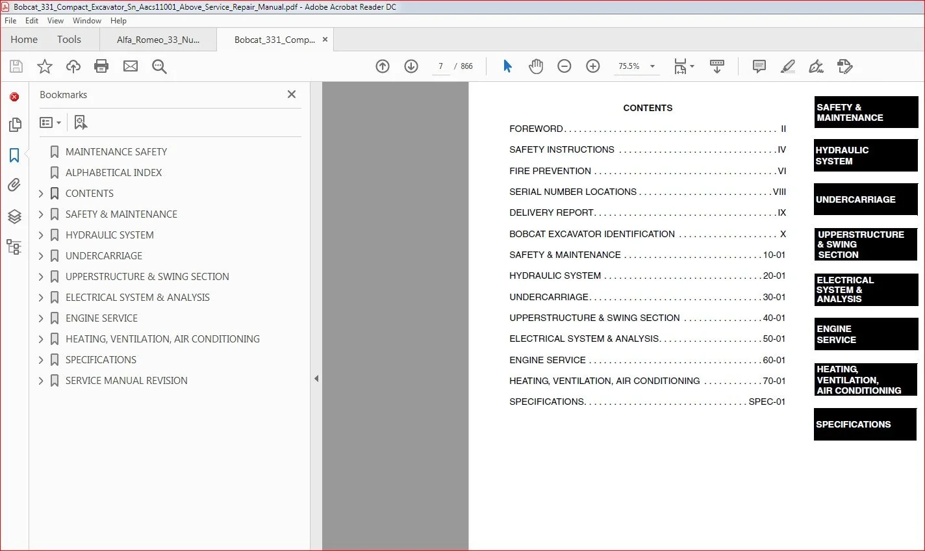Expand ENGINE SERVICE bookmark
The width and height of the screenshot is (925, 551).
point(41,318)
